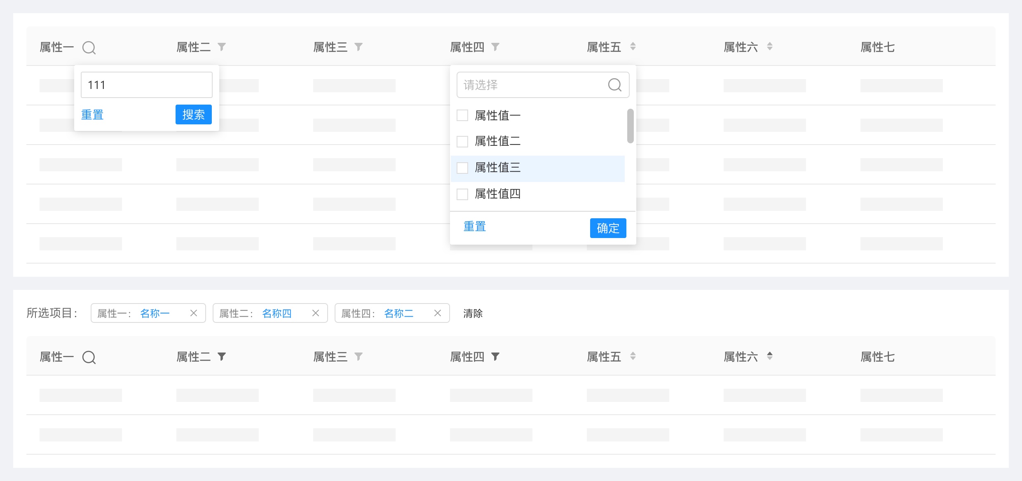The image size is (1022, 481).
Task: Click filter funnel beside 属性三 in top table
Action: pos(359,47)
